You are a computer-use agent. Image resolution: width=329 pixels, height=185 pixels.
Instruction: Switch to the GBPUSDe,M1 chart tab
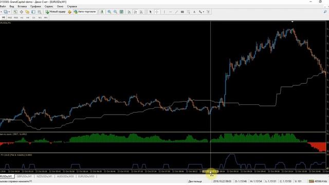point(24,176)
